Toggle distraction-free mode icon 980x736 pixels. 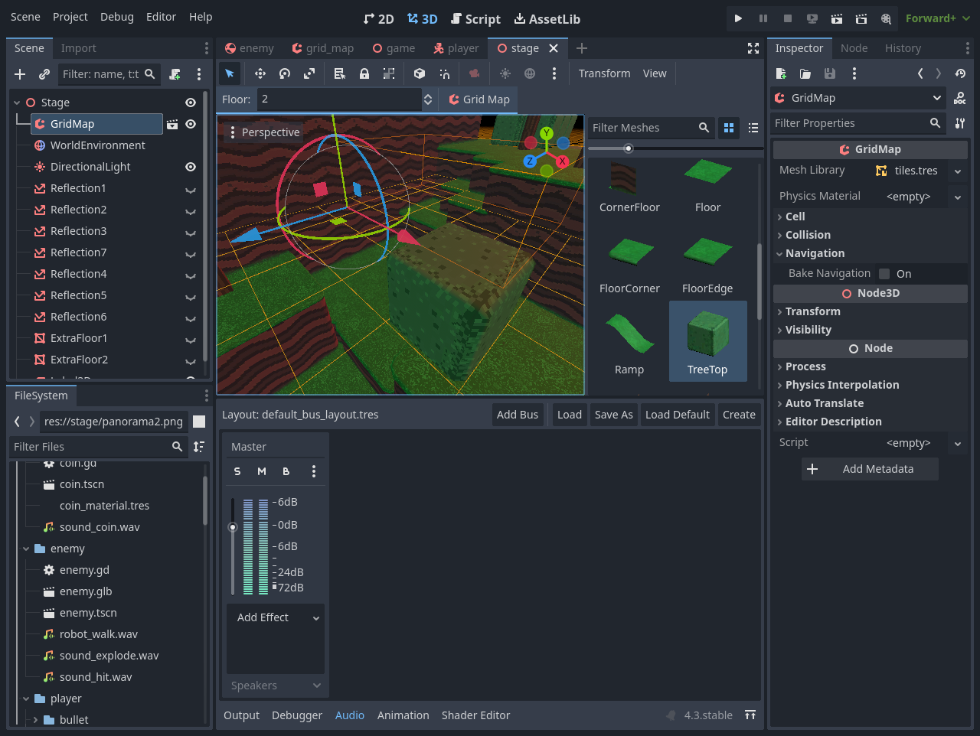pyautogui.click(x=753, y=48)
